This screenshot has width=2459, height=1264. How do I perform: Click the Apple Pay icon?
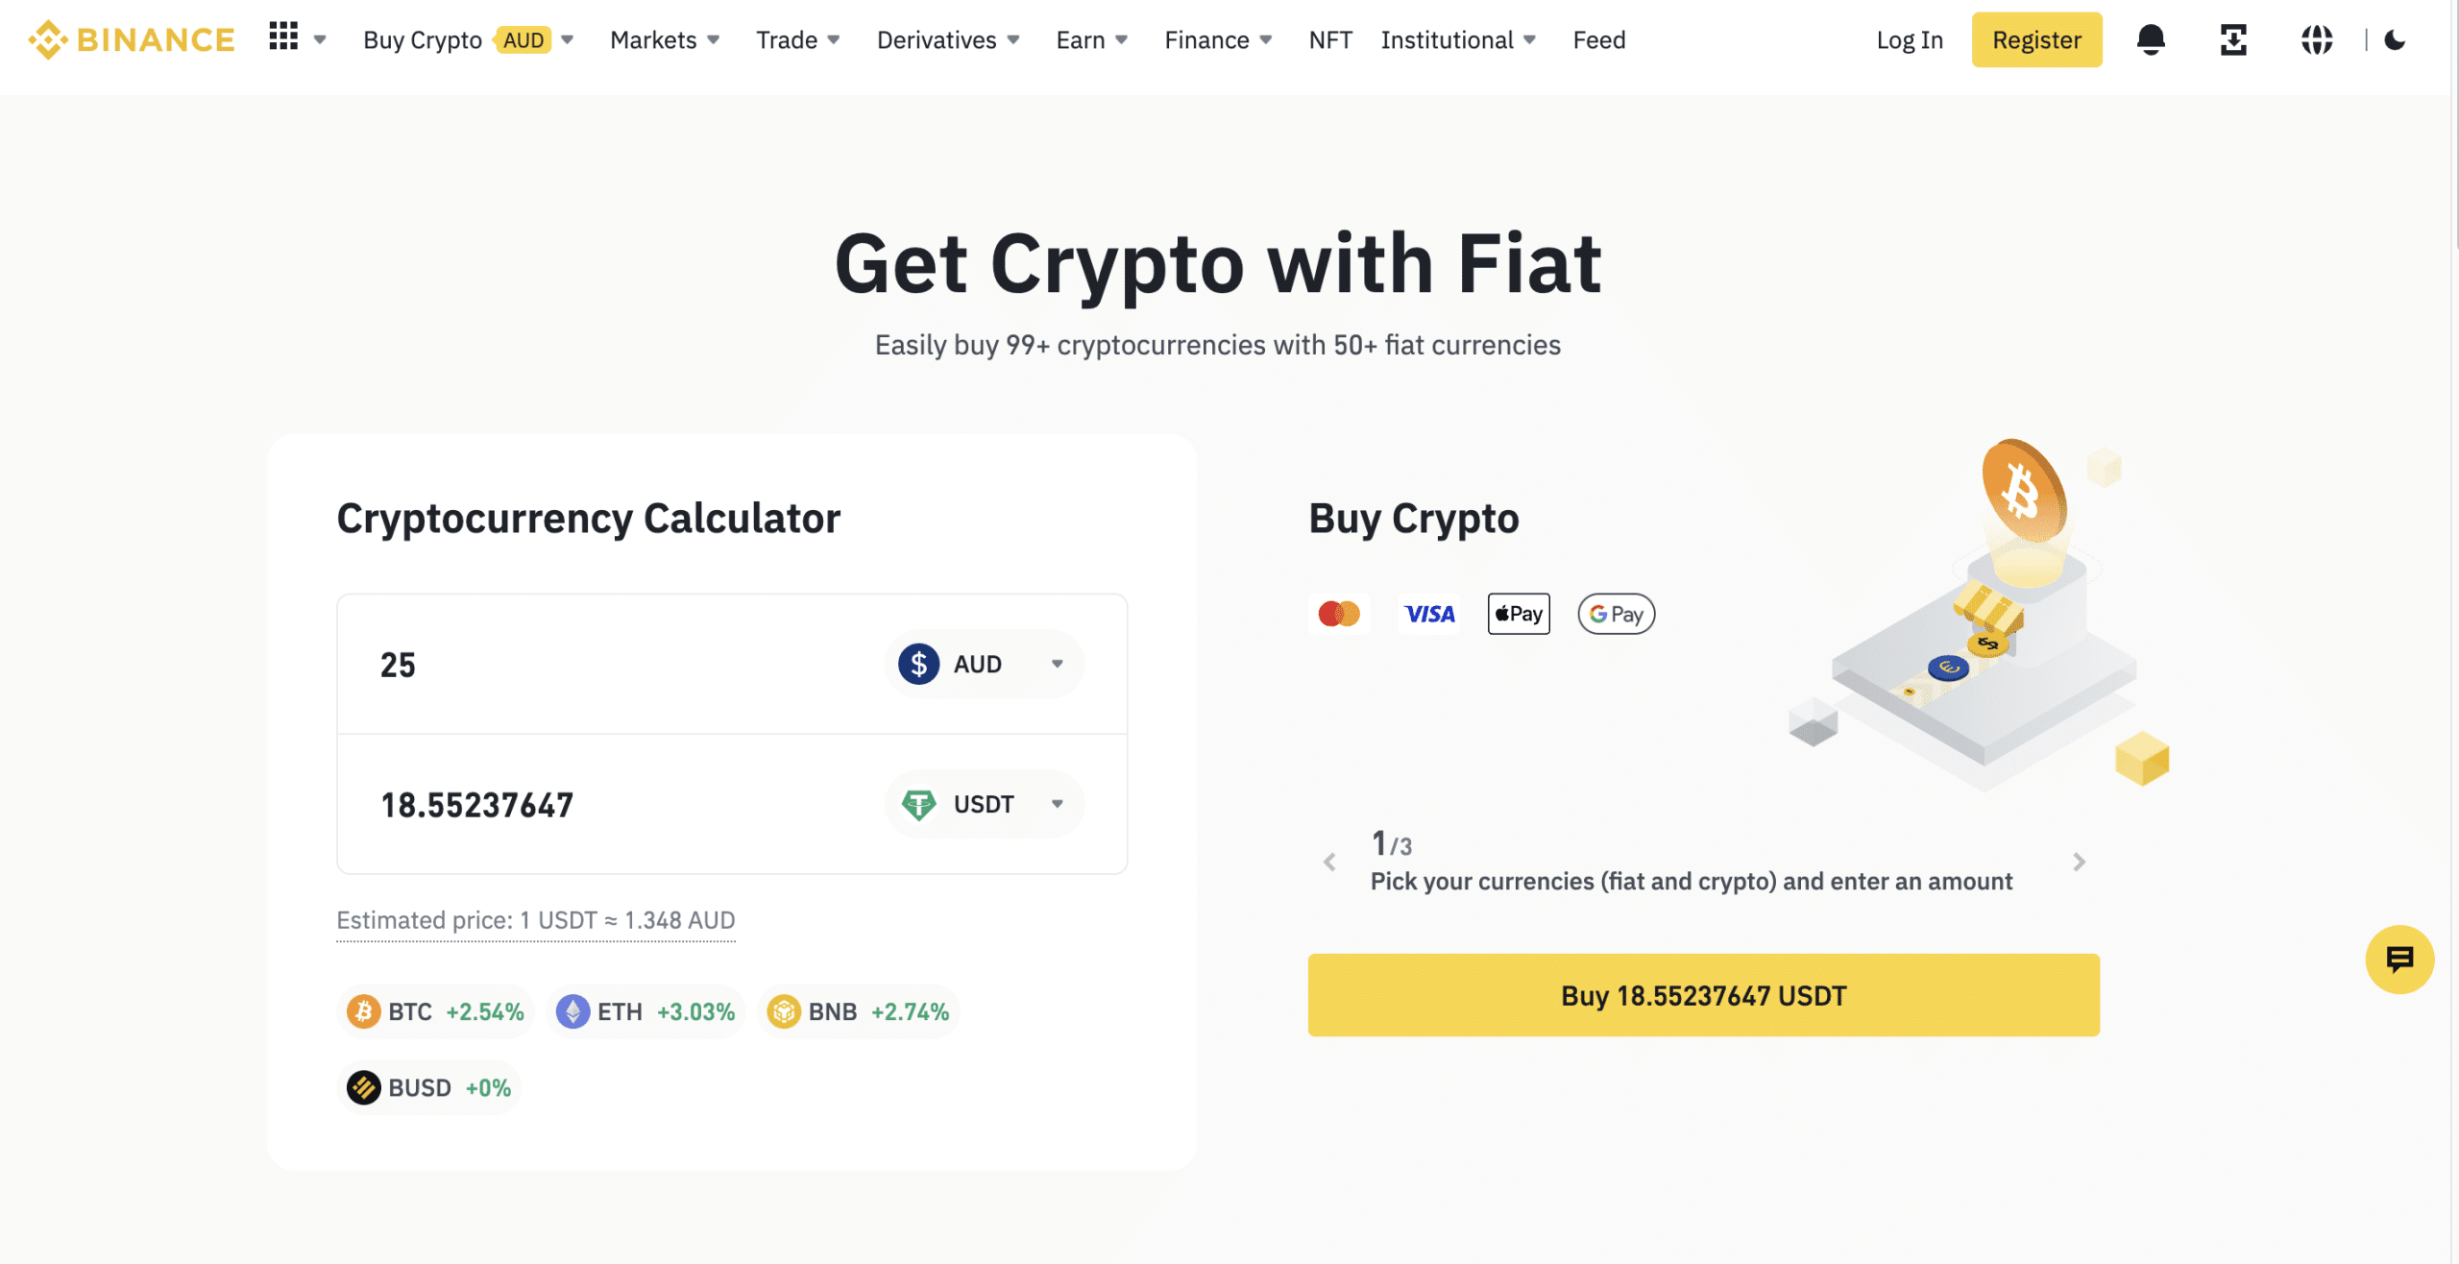tap(1515, 613)
